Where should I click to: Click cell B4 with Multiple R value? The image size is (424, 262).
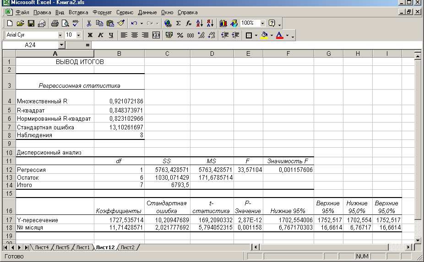pos(119,101)
